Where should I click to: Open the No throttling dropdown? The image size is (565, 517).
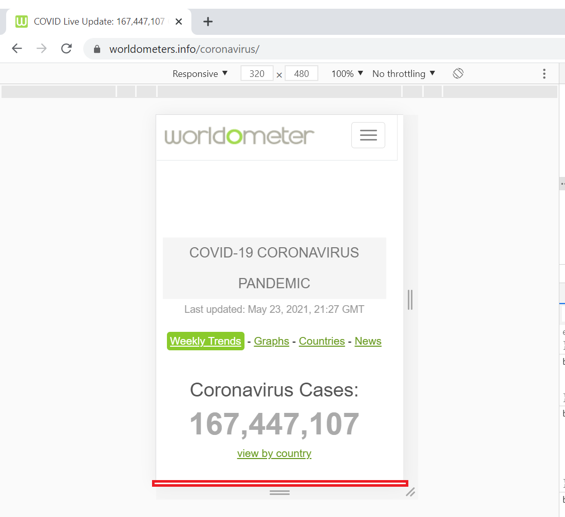coord(404,74)
